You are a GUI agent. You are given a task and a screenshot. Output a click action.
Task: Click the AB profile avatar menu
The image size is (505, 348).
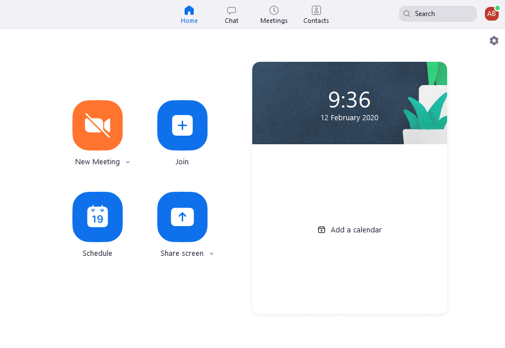coord(491,13)
